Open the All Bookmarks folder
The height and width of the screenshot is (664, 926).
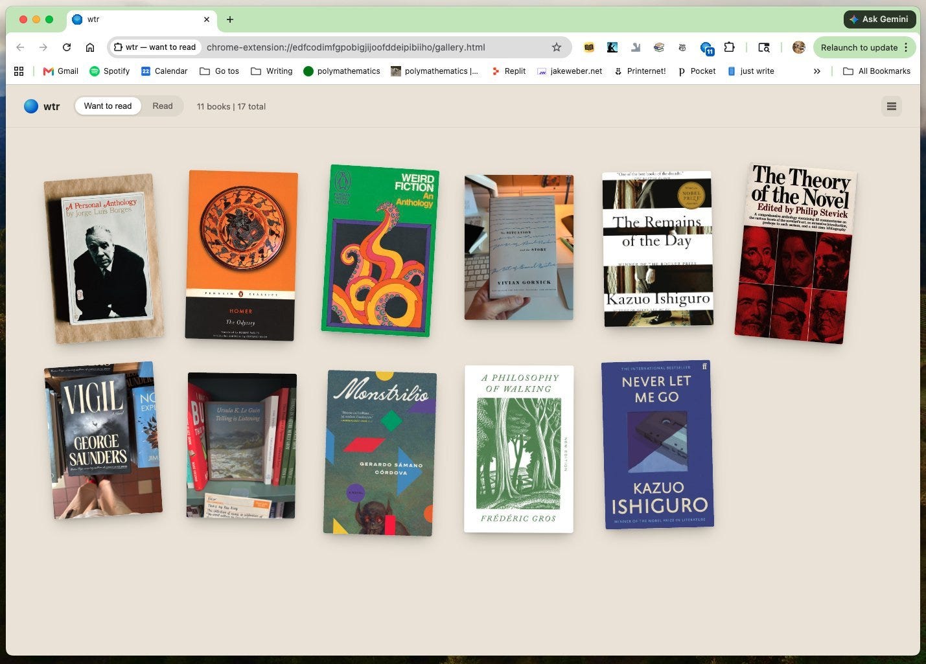click(877, 71)
